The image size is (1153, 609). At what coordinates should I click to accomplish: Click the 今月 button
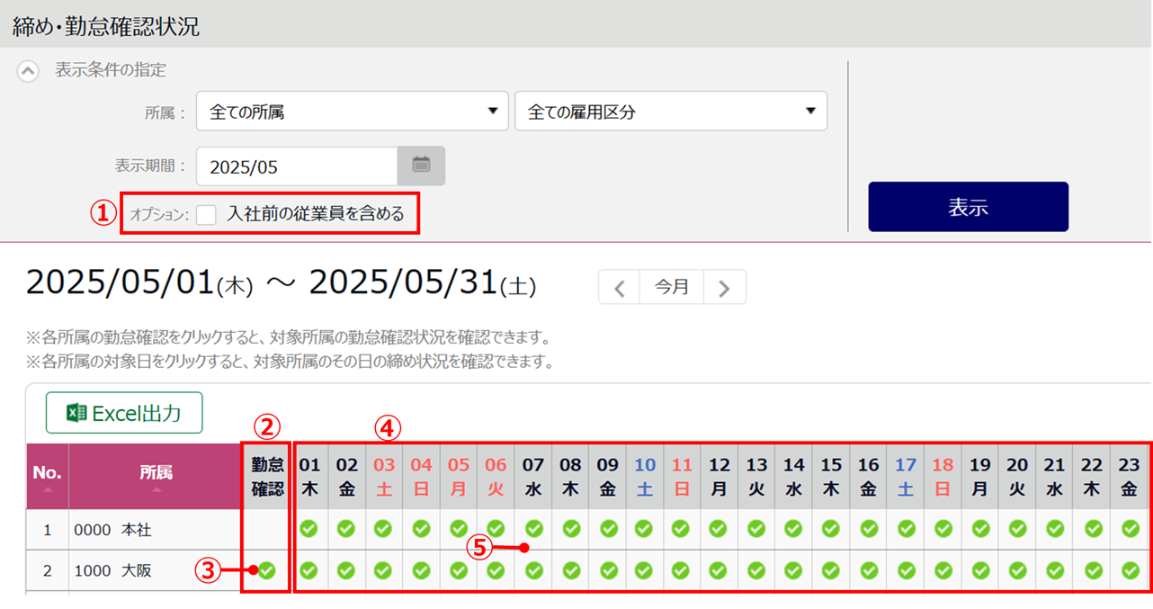pos(672,288)
